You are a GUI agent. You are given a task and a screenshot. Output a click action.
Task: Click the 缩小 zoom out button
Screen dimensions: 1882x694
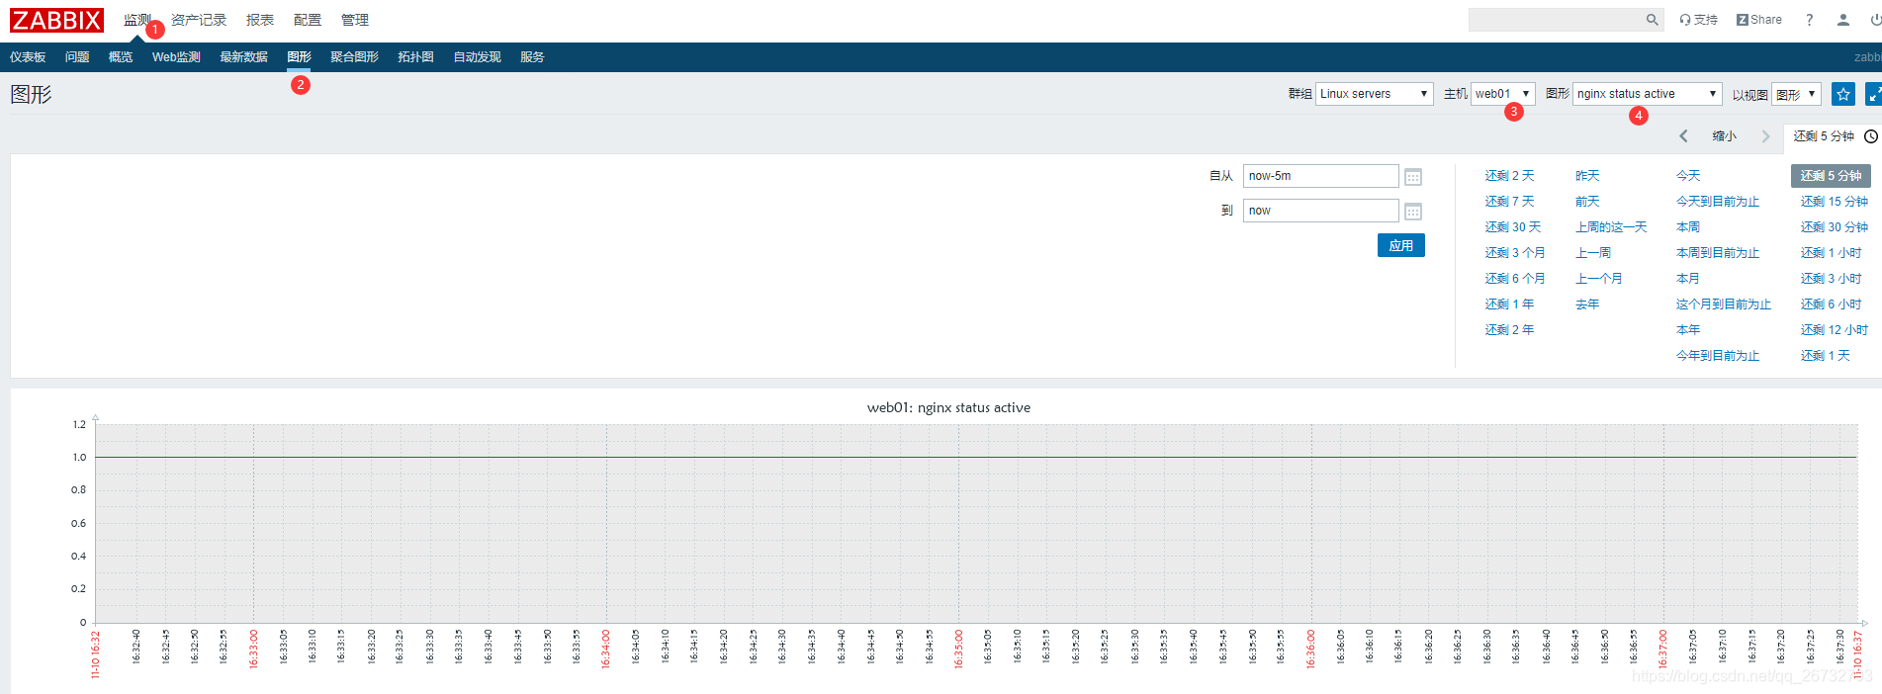1724,136
